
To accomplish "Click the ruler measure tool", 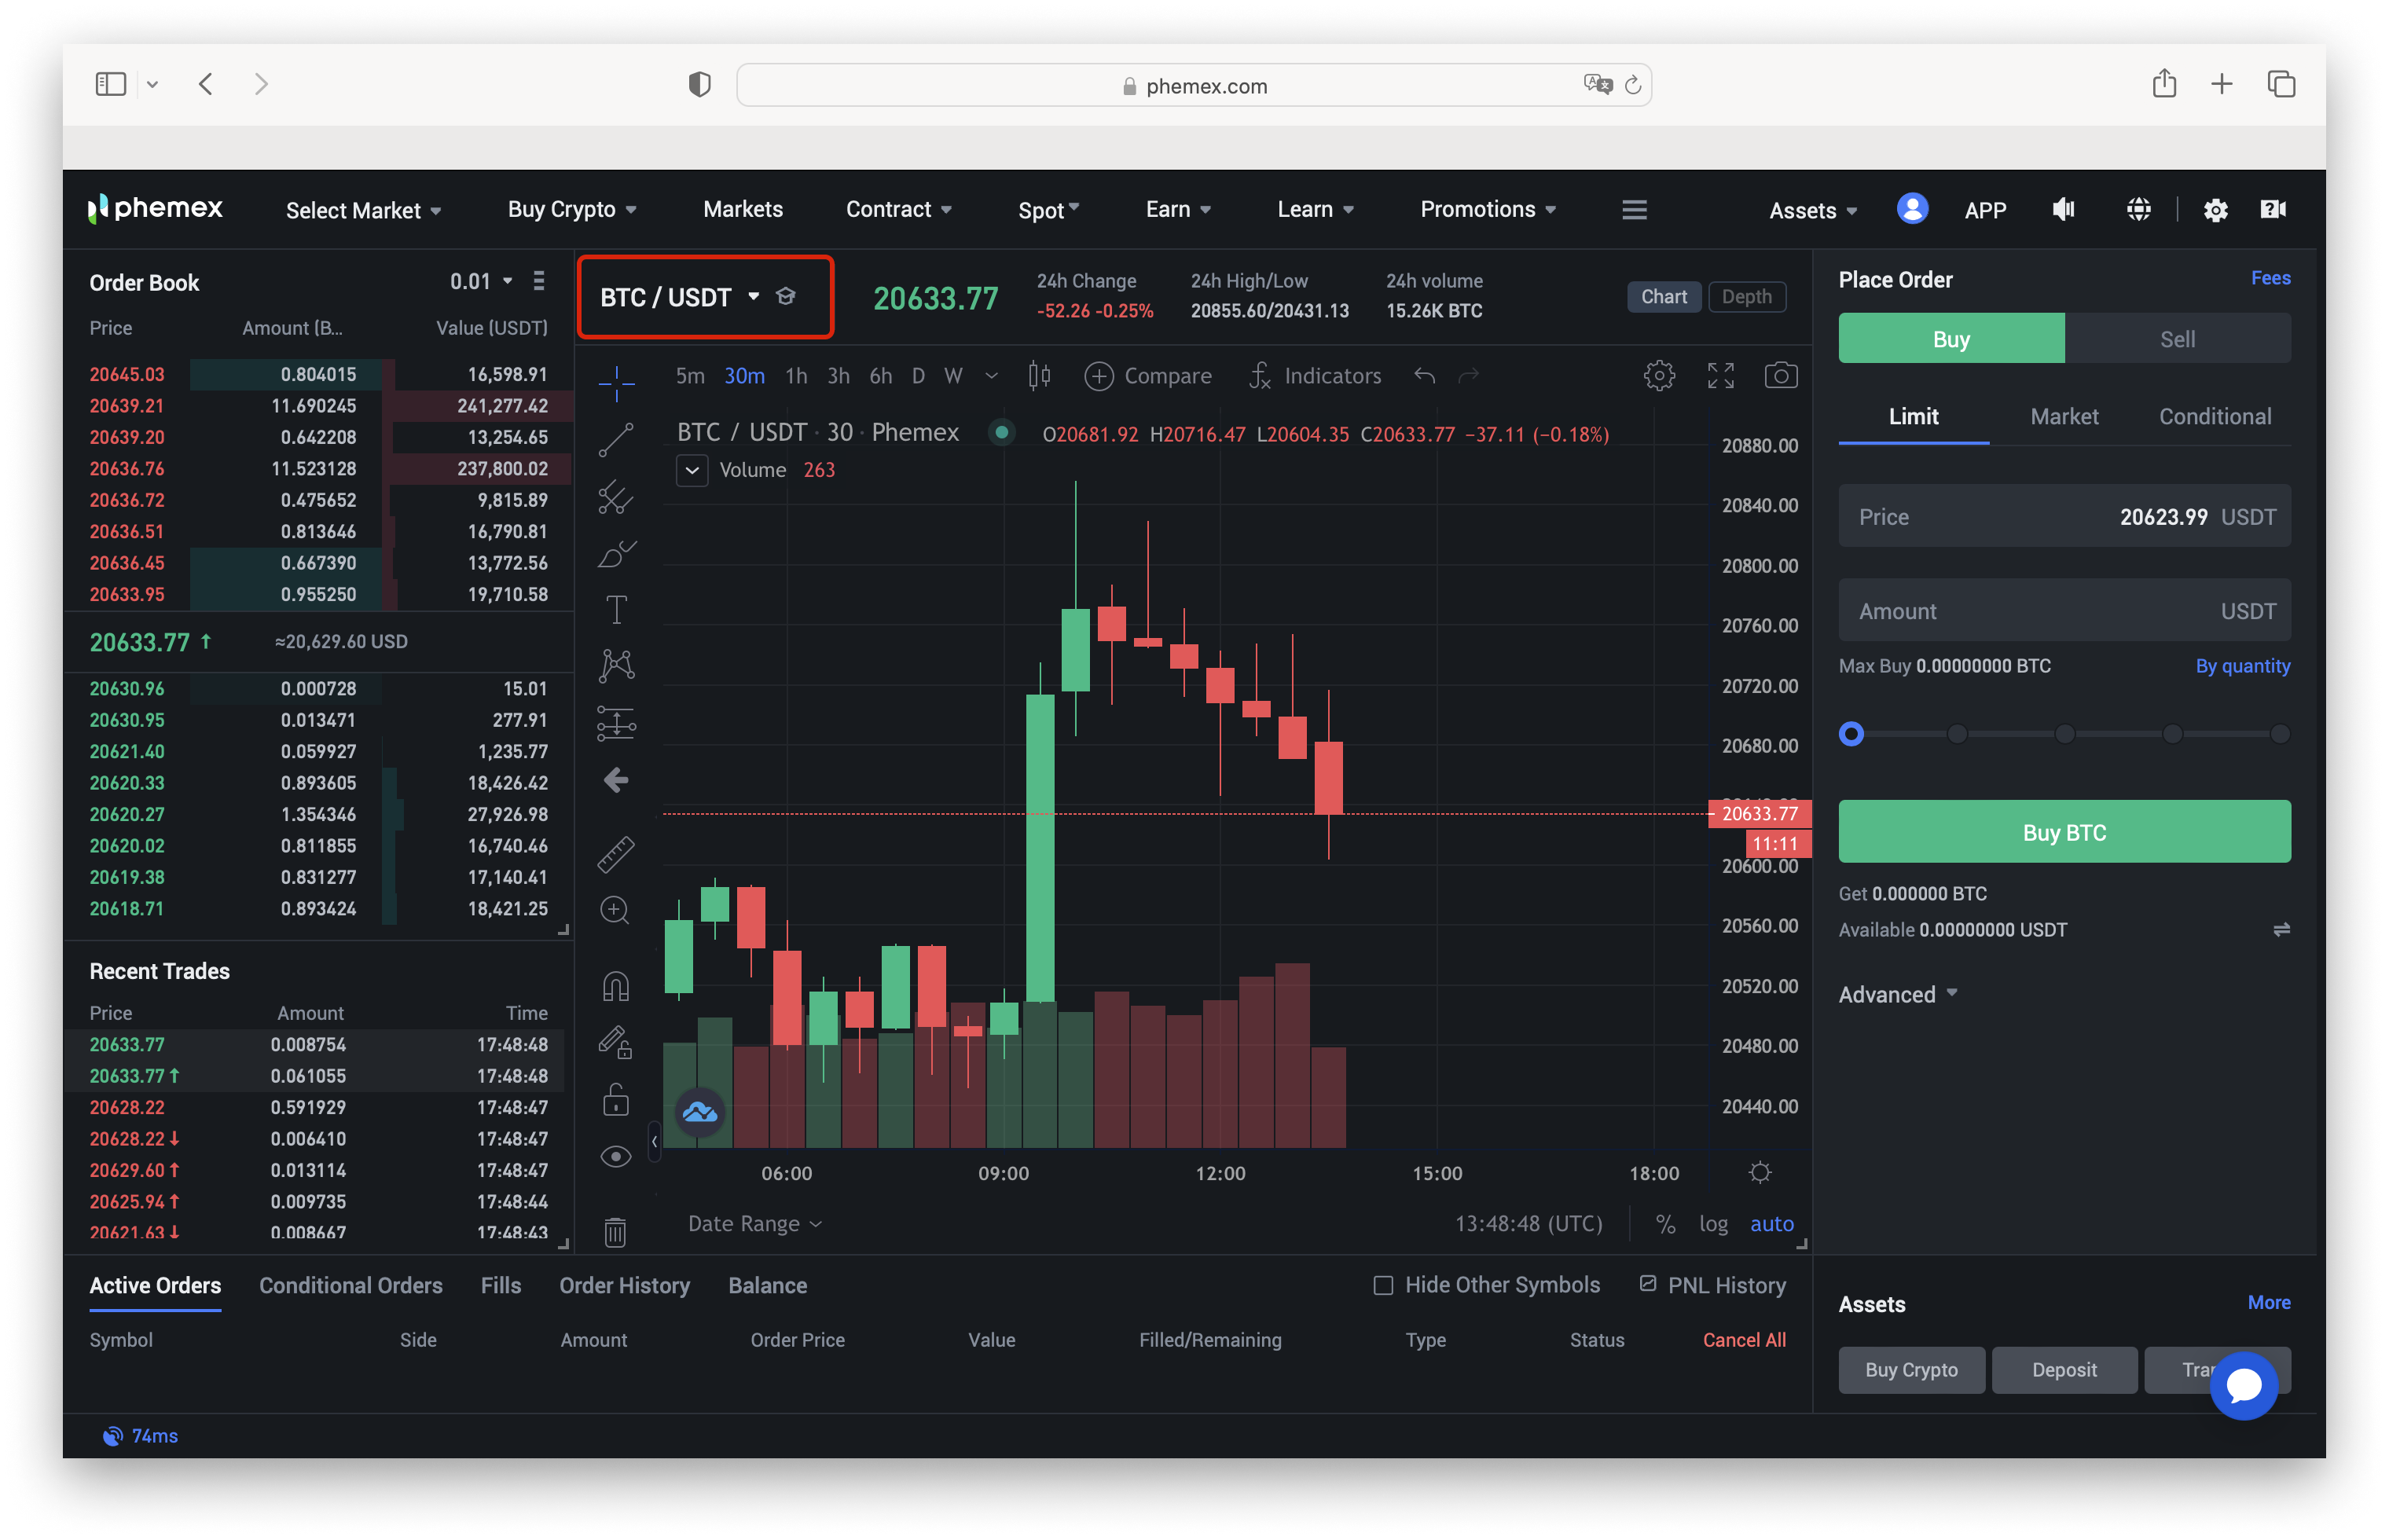I will 616,854.
